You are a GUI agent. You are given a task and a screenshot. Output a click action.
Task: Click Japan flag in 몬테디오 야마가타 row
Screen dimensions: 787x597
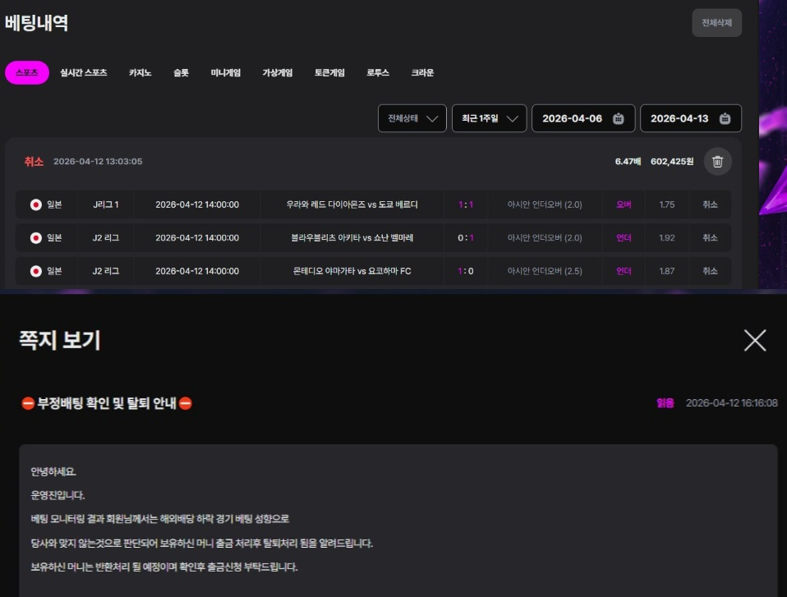pos(36,271)
